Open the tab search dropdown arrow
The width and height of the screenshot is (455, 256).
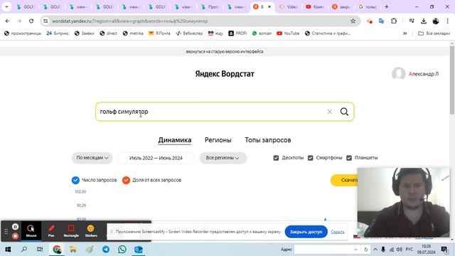(6, 6)
